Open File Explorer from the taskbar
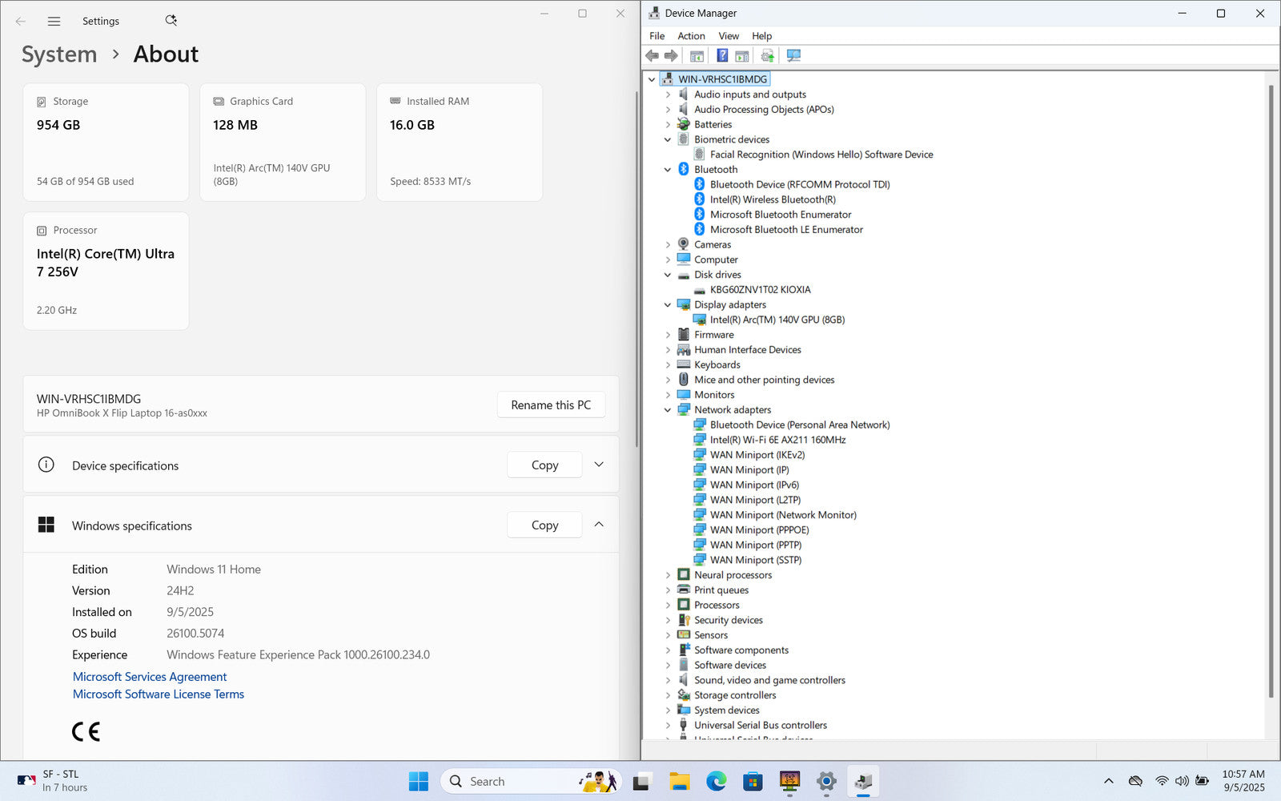 [x=679, y=781]
